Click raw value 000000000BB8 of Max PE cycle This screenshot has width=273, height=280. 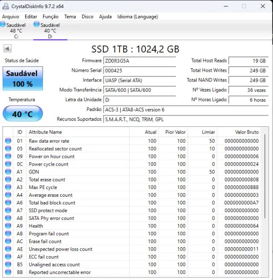(241, 187)
